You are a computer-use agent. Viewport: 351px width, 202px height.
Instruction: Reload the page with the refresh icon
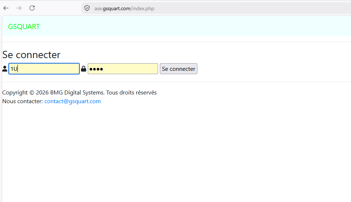(x=32, y=8)
